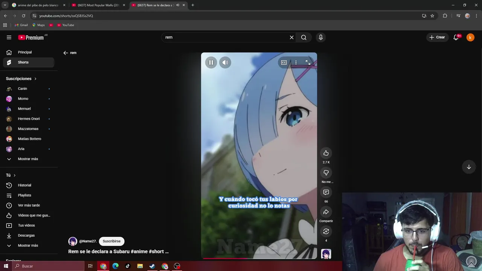Open the Canin subscription channel
Viewport: 482px width, 271px height.
(x=29, y=89)
